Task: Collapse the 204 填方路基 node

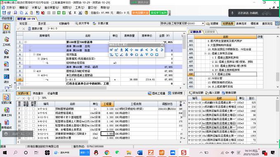Action: click(x=34, y=55)
